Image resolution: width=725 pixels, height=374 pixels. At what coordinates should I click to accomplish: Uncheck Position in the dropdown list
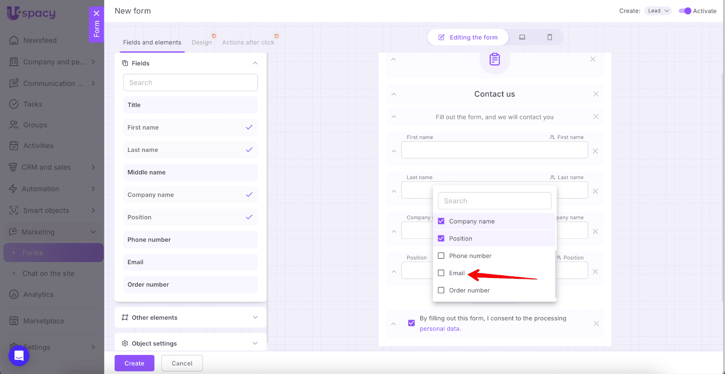(441, 238)
